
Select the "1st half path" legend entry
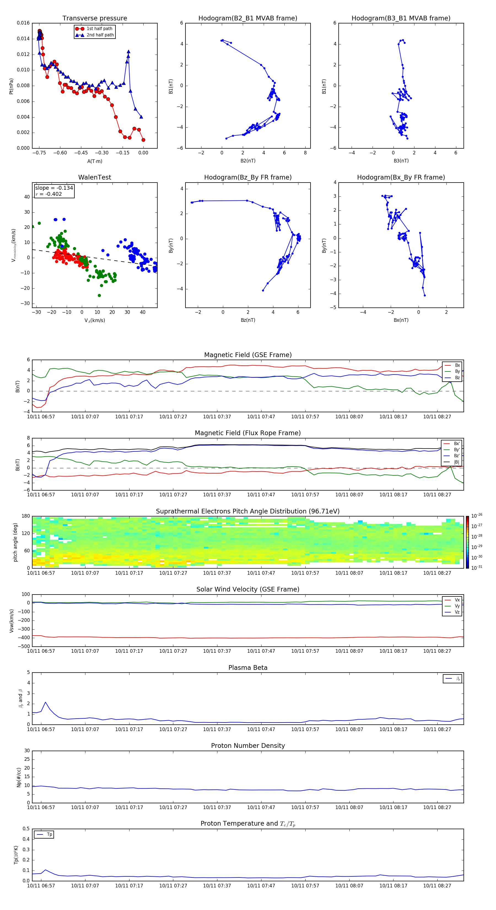pyautogui.click(x=95, y=29)
